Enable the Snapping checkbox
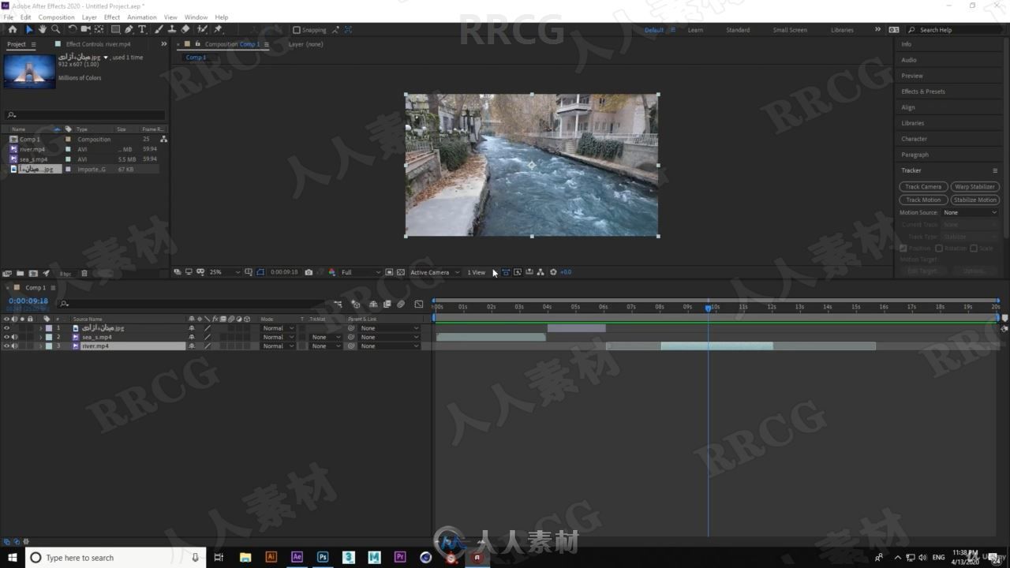 (297, 30)
